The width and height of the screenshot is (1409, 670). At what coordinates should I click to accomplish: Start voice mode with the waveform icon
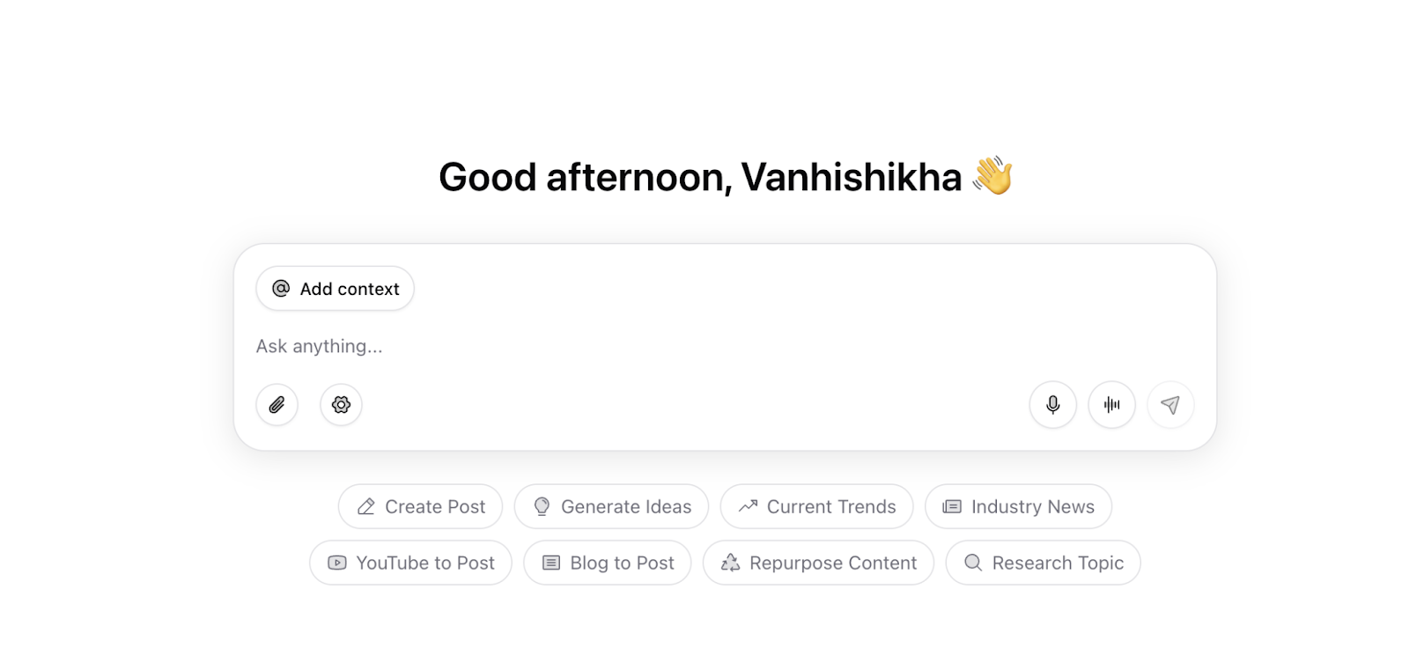click(1111, 405)
